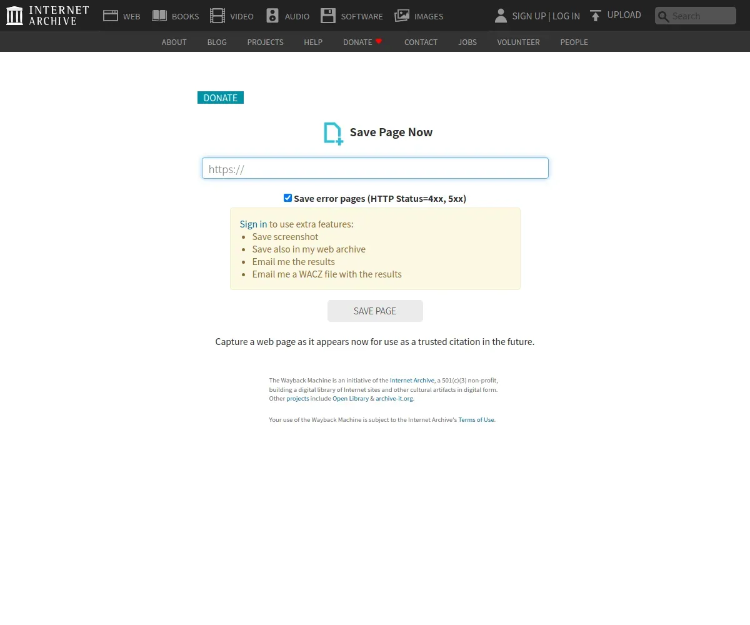
Task: Click the 'Save screenshot' list item
Action: (285, 236)
